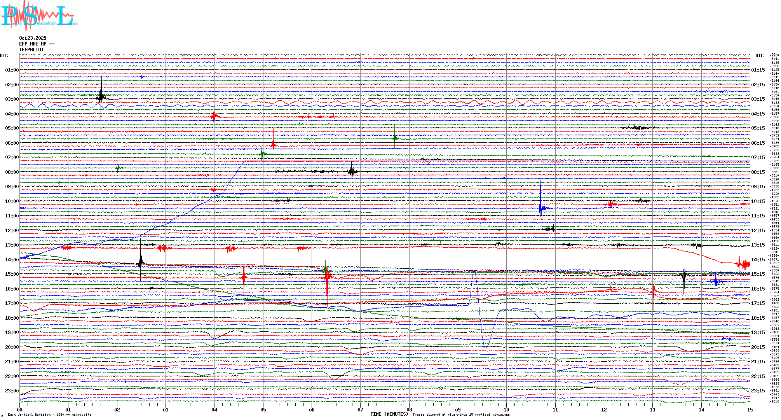Click the left UTC axis header
This screenshot has height=420, width=781.
[x=4, y=56]
